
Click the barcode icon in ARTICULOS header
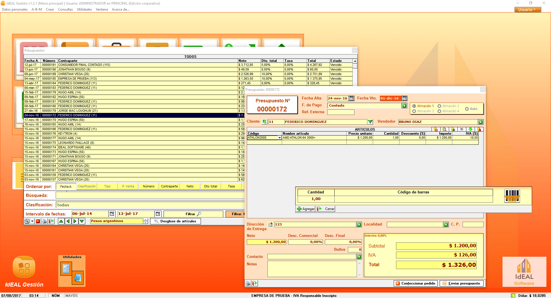(462, 129)
